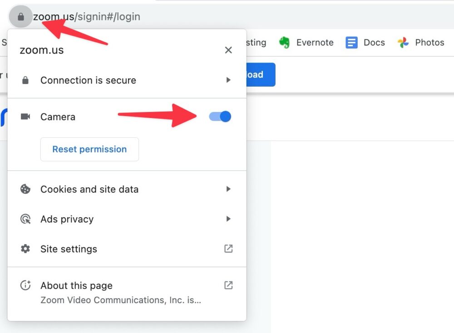
Task: Click the Reset permission button
Action: coord(89,149)
